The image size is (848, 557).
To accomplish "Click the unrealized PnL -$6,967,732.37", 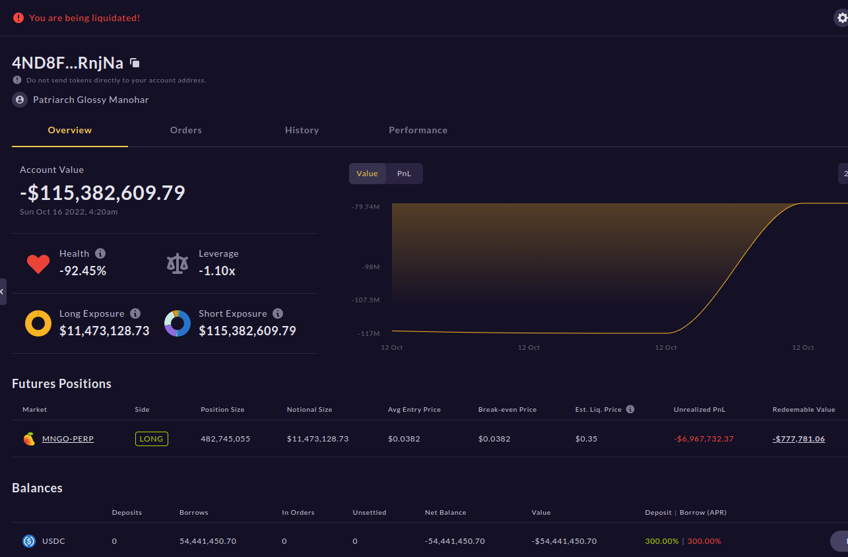I will tap(703, 439).
